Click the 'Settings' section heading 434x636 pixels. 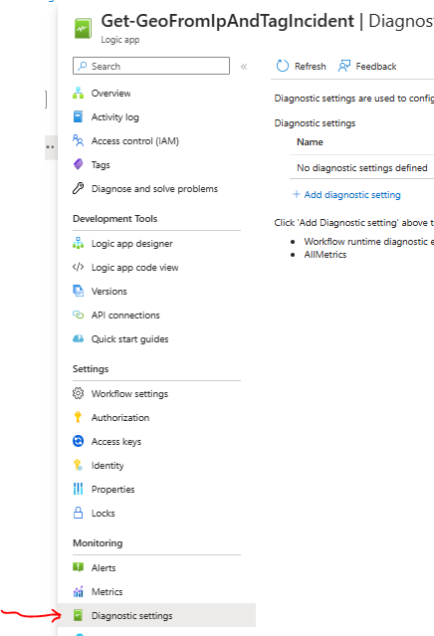click(91, 369)
